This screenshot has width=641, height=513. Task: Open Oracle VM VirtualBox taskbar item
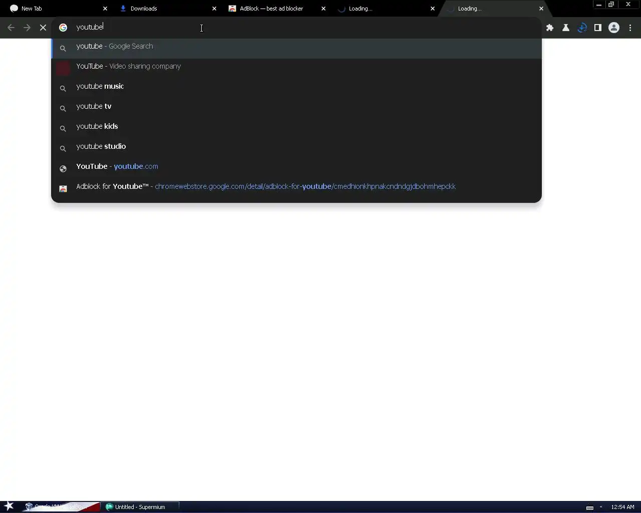tap(61, 506)
